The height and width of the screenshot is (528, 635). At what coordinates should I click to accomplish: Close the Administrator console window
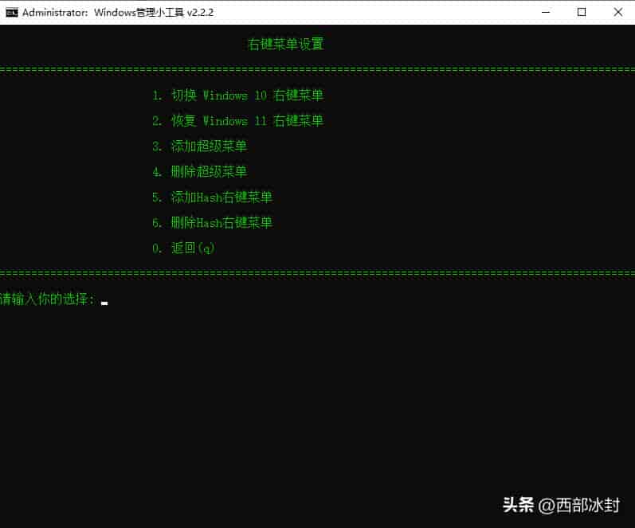[617, 12]
